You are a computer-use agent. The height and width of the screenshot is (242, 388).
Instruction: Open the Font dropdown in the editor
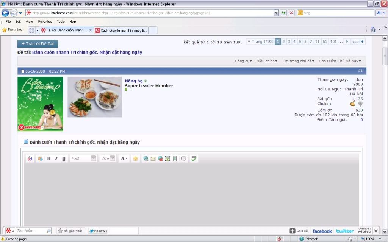(x=83, y=158)
